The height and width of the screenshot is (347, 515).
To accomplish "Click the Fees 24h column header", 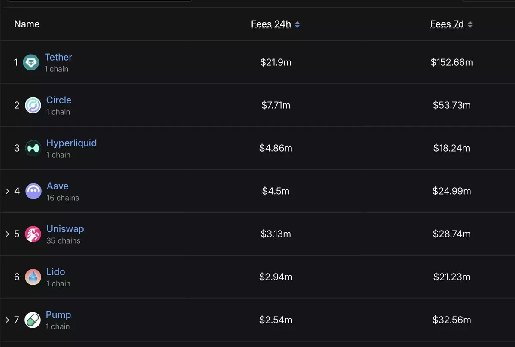I will [x=271, y=24].
